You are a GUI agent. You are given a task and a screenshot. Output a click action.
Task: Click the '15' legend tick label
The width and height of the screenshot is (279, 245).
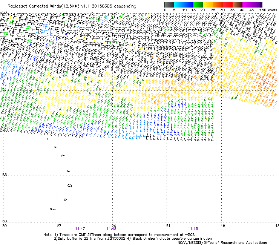(193, 10)
